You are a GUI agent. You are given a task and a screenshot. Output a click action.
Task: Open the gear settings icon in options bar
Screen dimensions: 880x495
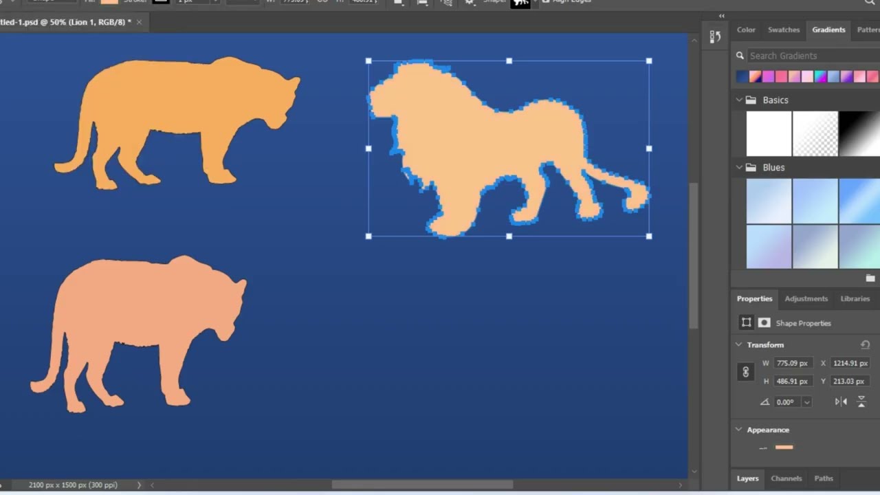point(470,3)
